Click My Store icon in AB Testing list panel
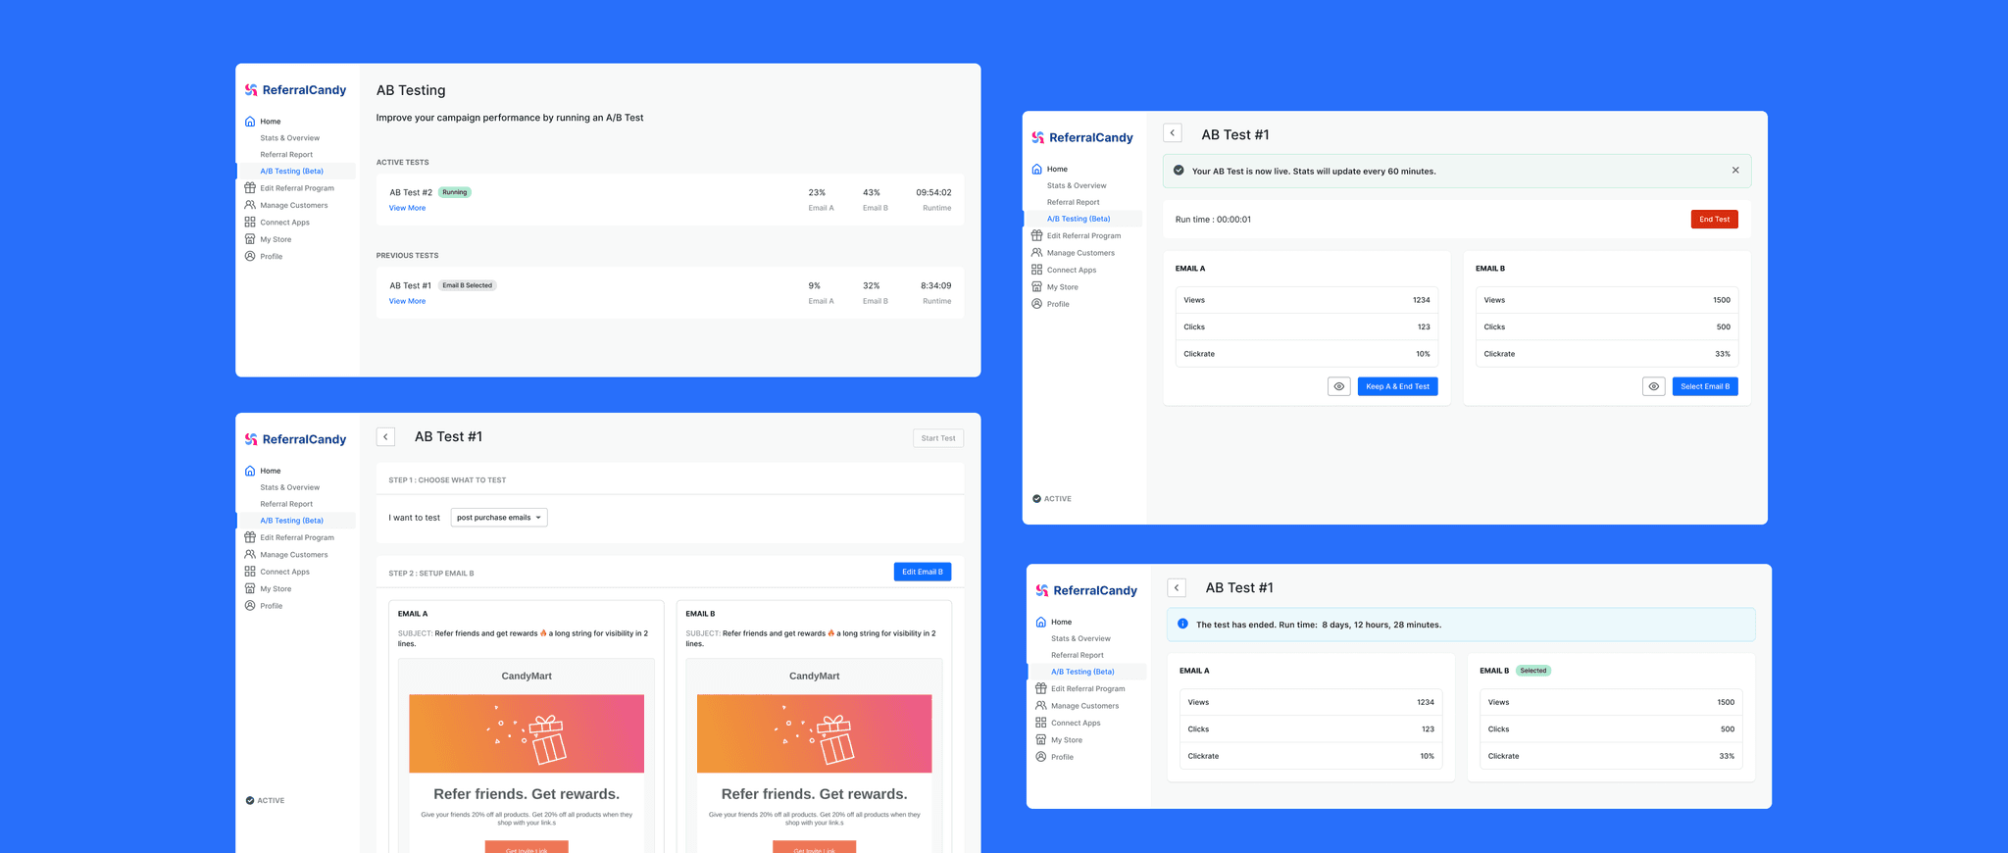Screen dimensions: 2008x853 pyautogui.click(x=250, y=239)
